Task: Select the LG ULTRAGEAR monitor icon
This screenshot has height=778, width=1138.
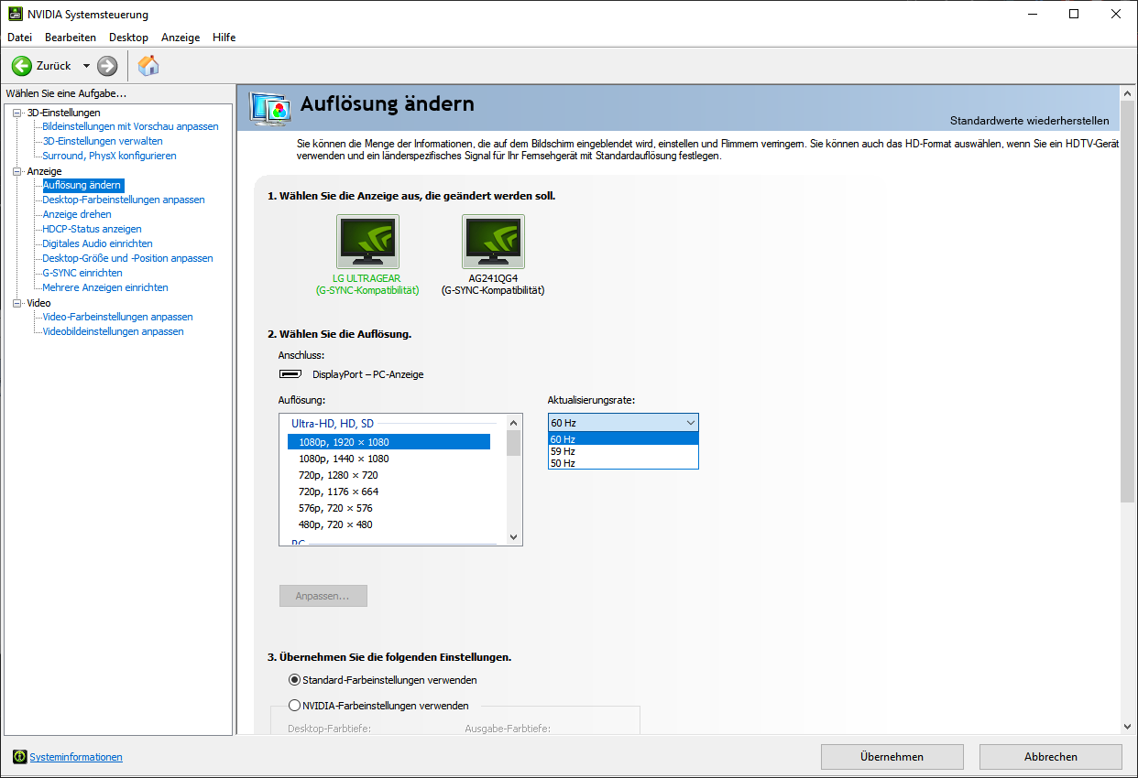Action: coord(367,242)
